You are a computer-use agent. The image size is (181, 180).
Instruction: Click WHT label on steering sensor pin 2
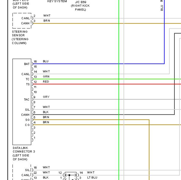pos(47,16)
